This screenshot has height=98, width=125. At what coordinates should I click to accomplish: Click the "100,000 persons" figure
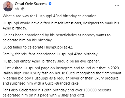tap(97, 90)
